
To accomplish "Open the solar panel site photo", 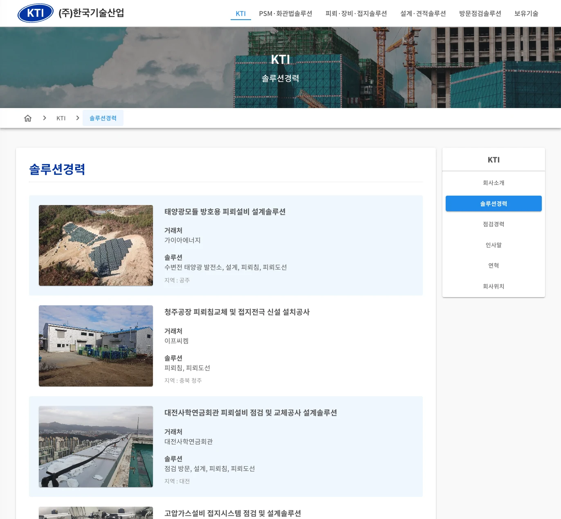I will point(96,246).
